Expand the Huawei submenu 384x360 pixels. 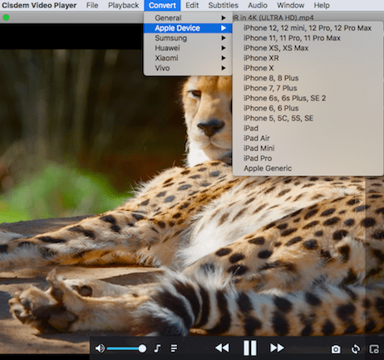(188, 48)
